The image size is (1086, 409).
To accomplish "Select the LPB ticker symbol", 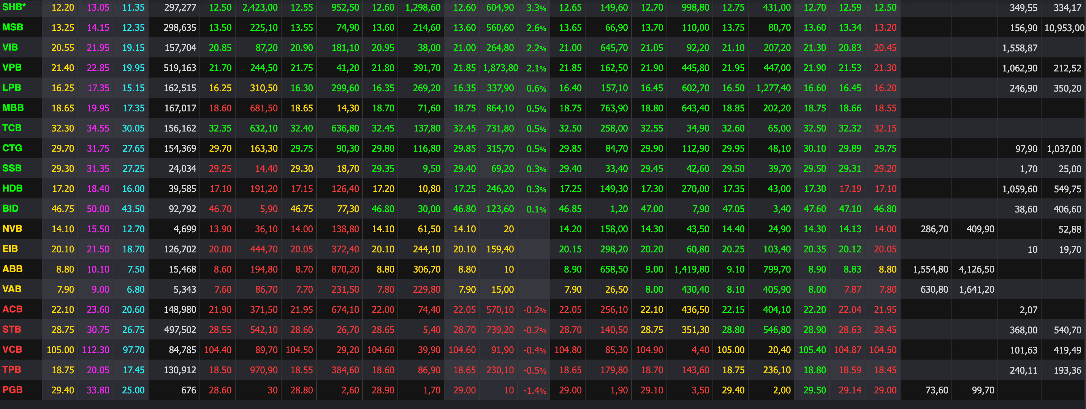I will click(x=11, y=88).
